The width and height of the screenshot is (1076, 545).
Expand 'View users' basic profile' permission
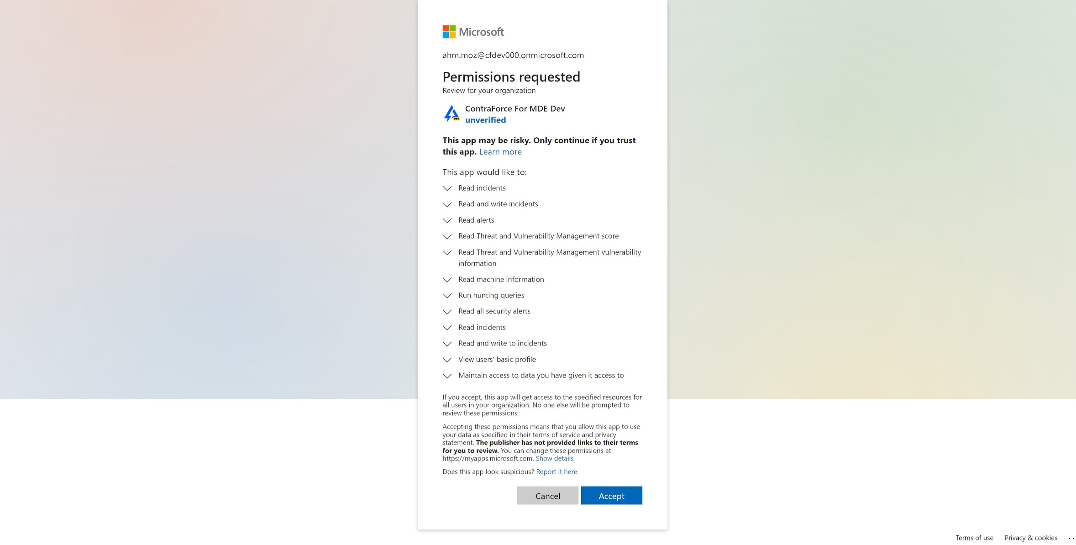[447, 360]
